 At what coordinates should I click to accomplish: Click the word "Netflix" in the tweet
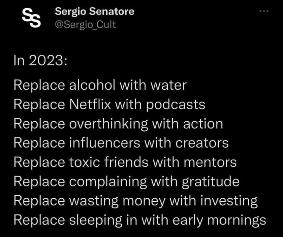click(x=90, y=104)
